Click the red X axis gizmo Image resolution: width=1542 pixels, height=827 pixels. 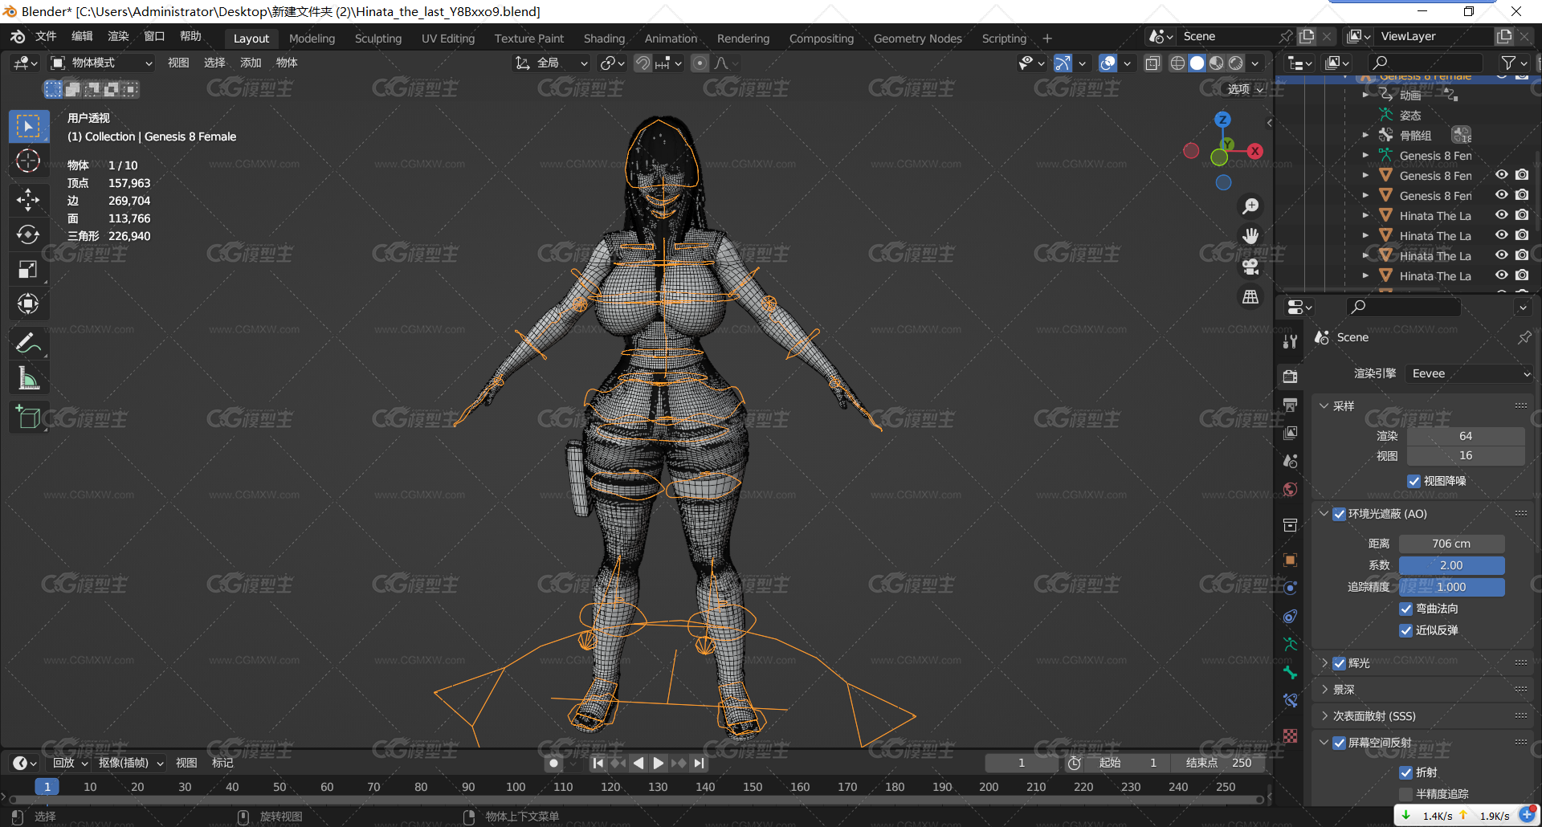[1255, 151]
